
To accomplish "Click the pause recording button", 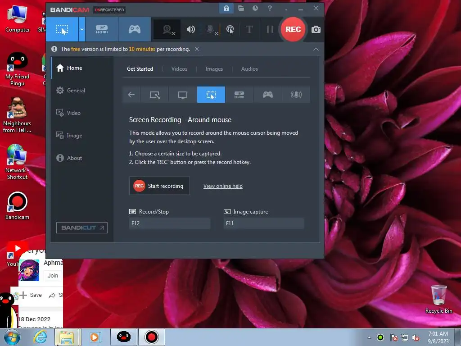I will click(x=270, y=29).
